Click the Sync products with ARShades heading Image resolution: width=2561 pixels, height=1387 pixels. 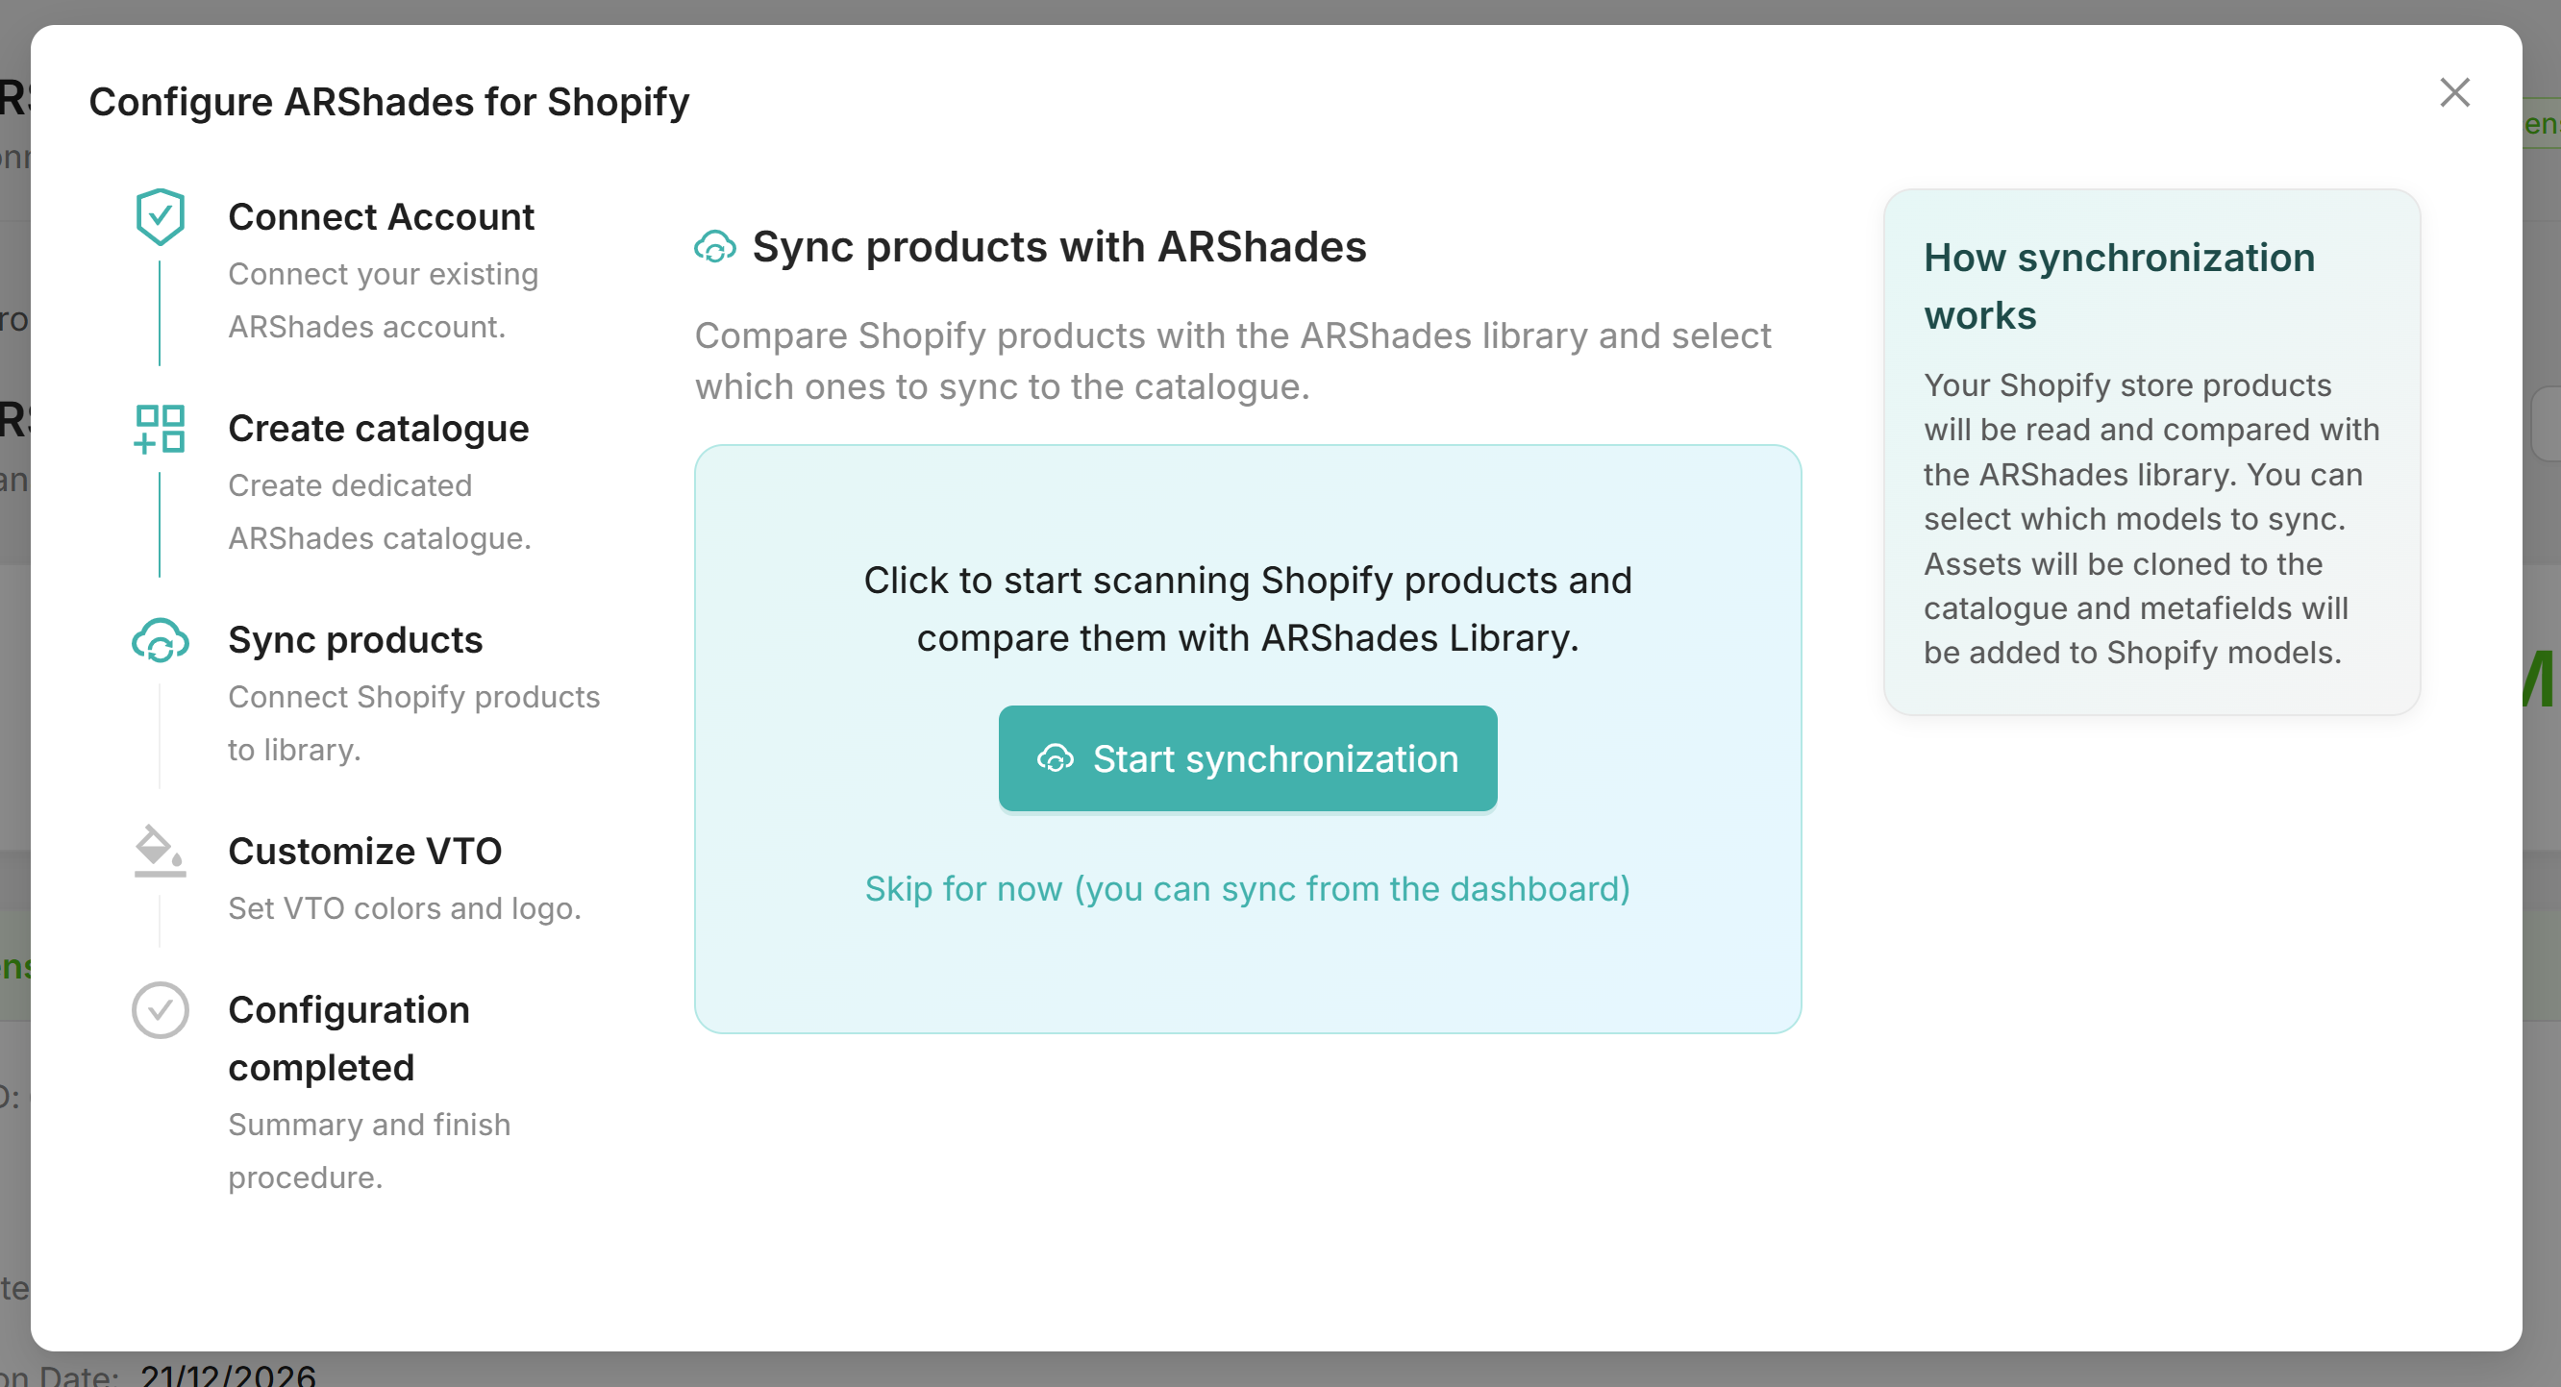coord(1058,247)
